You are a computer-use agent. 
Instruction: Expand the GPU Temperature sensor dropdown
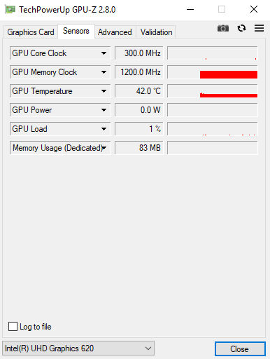(x=104, y=91)
